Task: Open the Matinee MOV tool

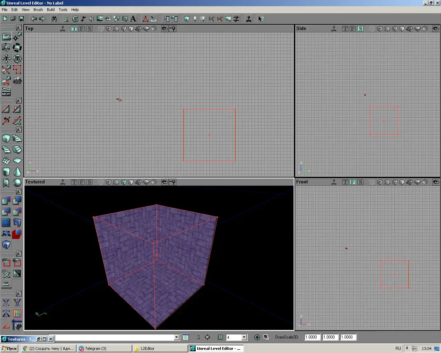Action: [x=6, y=92]
